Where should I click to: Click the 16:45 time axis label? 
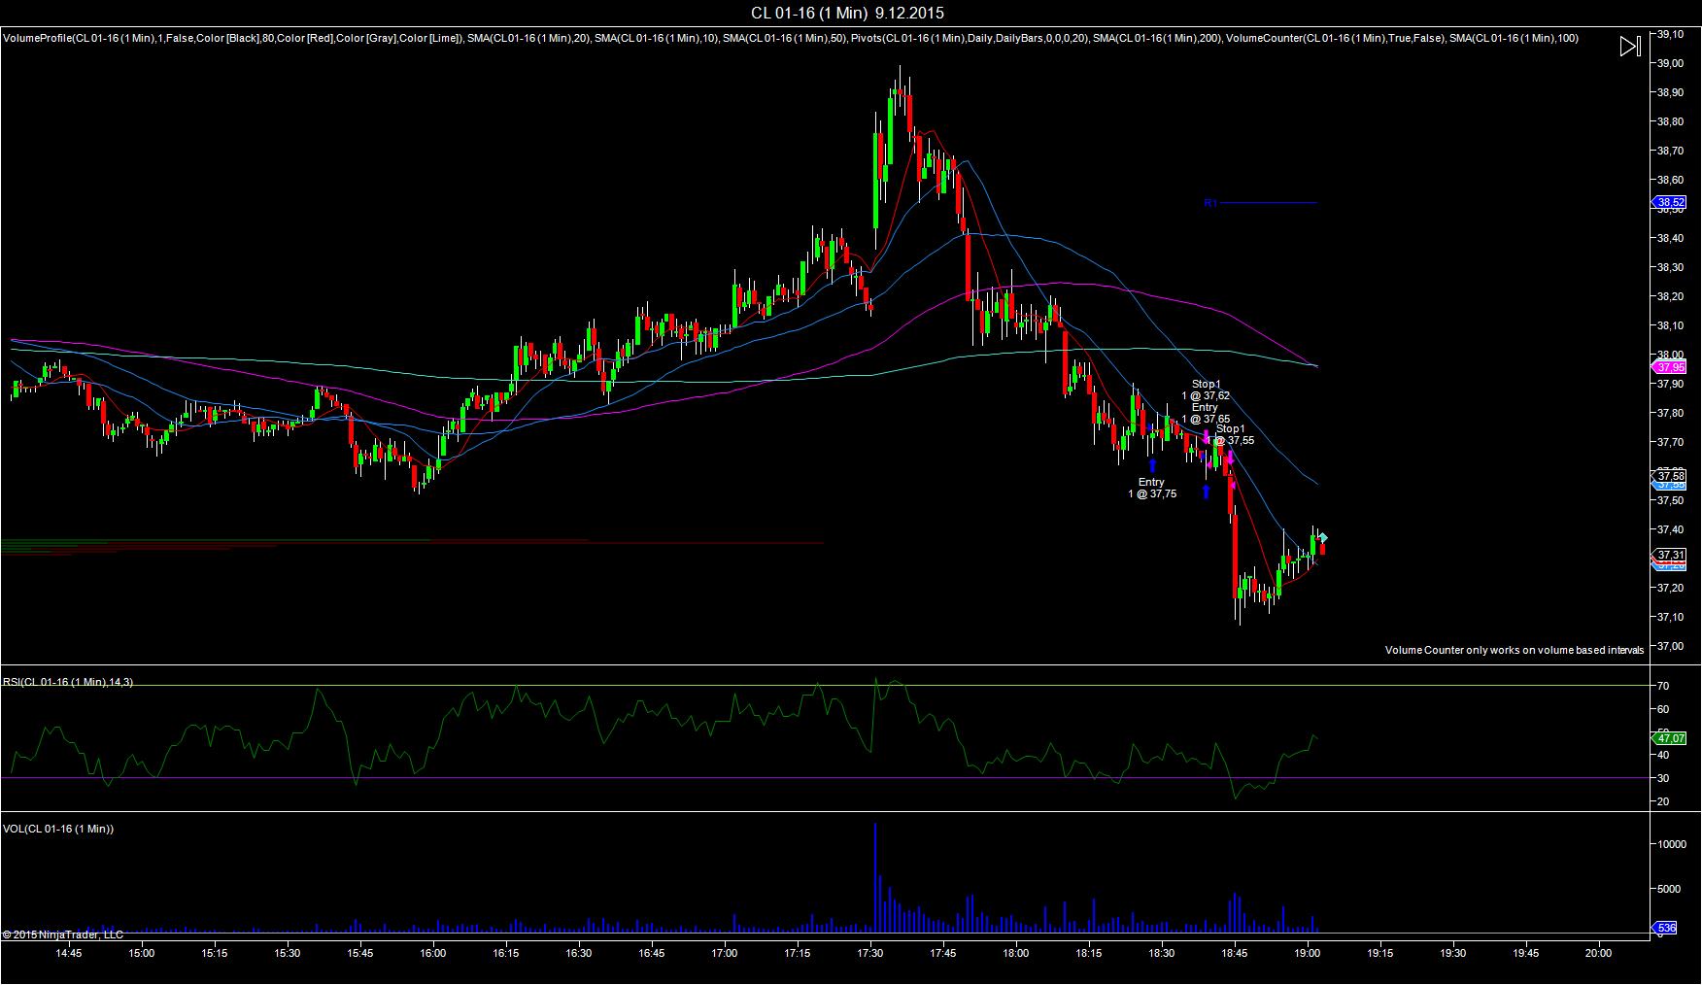652,953
